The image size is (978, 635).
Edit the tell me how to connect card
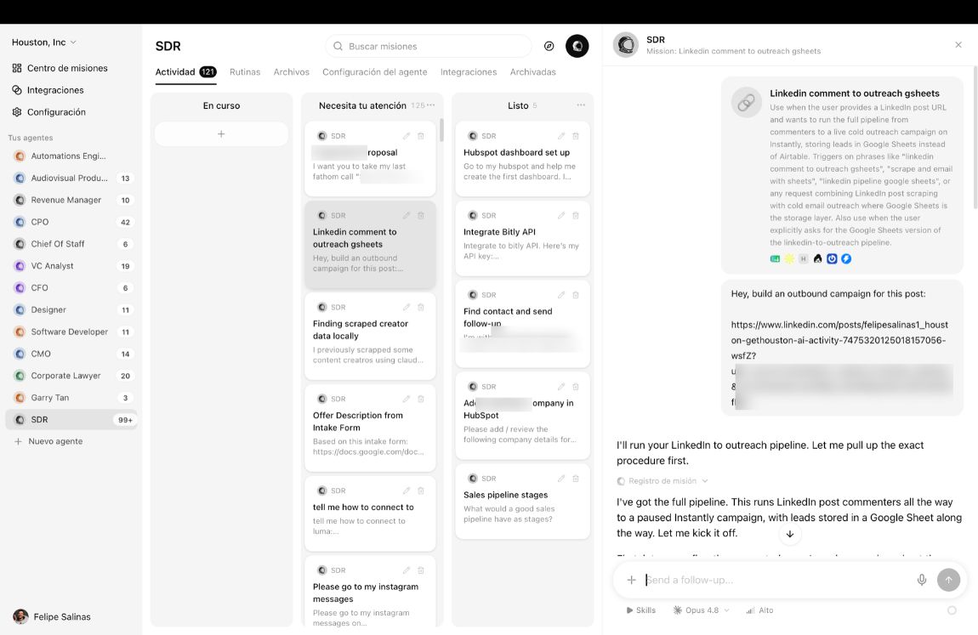click(406, 491)
